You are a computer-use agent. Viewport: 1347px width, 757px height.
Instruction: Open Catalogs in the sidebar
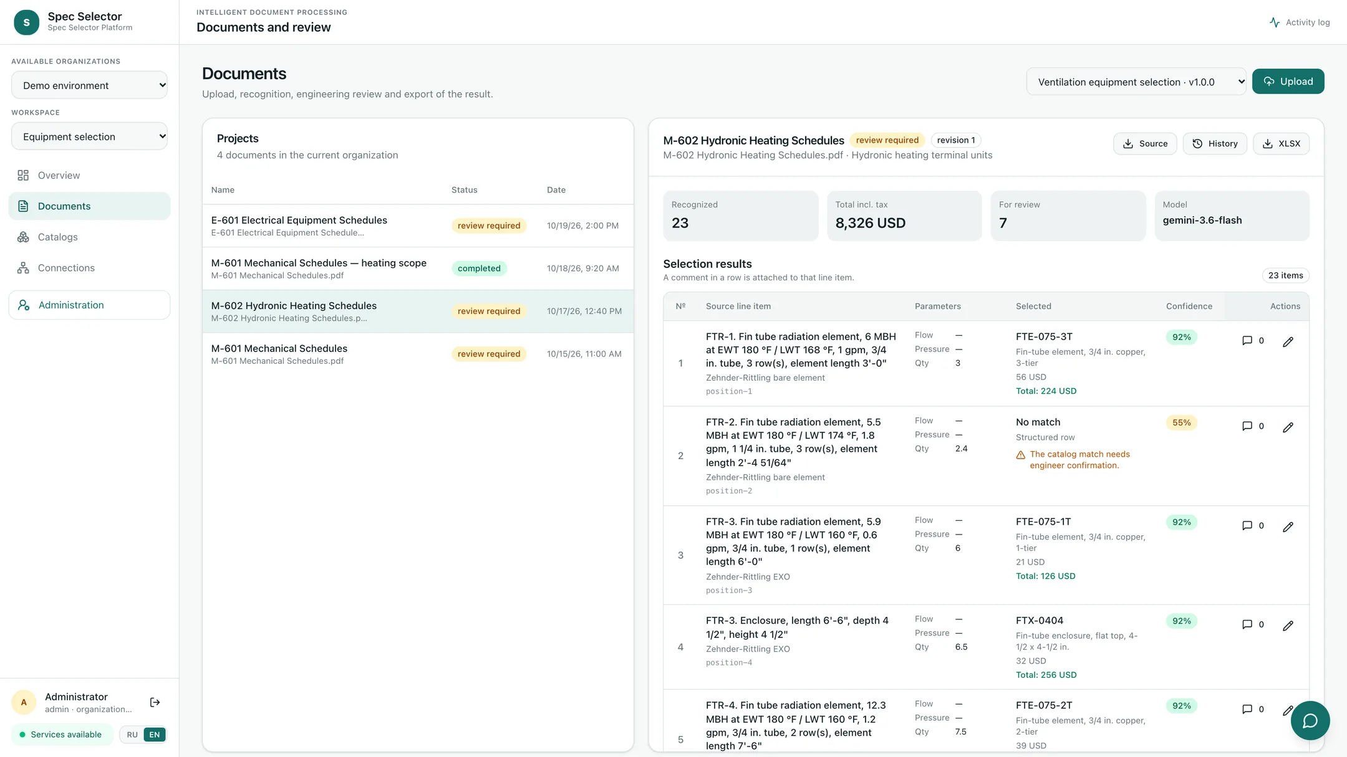pyautogui.click(x=89, y=237)
